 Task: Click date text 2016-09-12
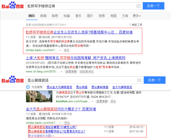click(x=136, y=127)
